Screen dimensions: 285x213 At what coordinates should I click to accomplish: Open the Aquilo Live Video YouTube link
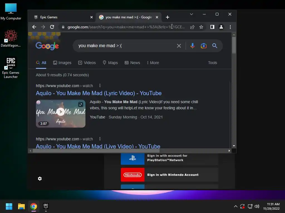tap(98, 146)
